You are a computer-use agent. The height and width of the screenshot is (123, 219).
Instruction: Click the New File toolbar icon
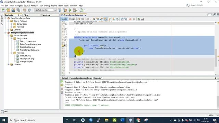(4, 10)
